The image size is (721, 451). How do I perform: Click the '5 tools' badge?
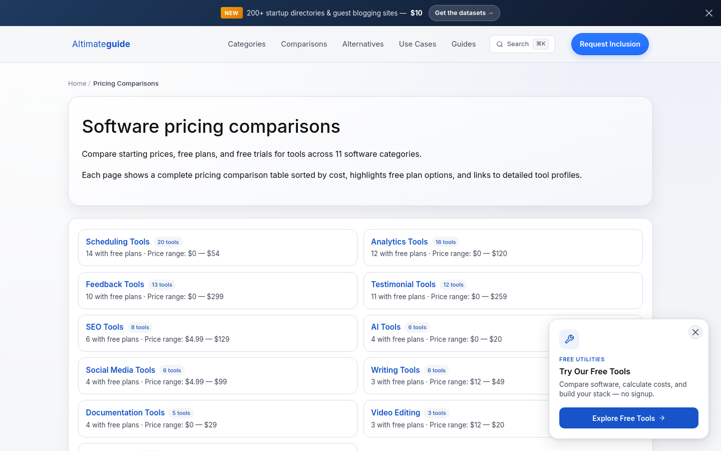click(x=181, y=413)
